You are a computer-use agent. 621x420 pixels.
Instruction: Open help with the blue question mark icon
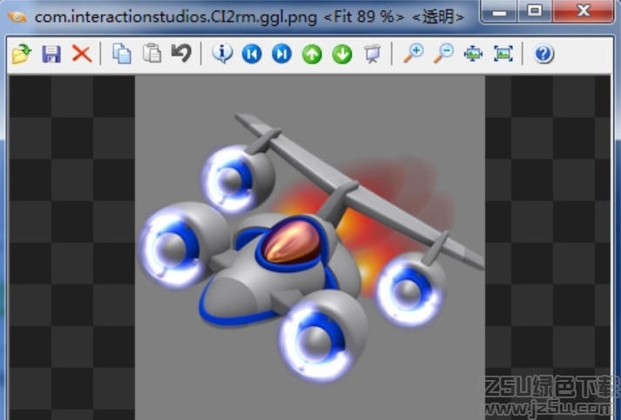[543, 54]
